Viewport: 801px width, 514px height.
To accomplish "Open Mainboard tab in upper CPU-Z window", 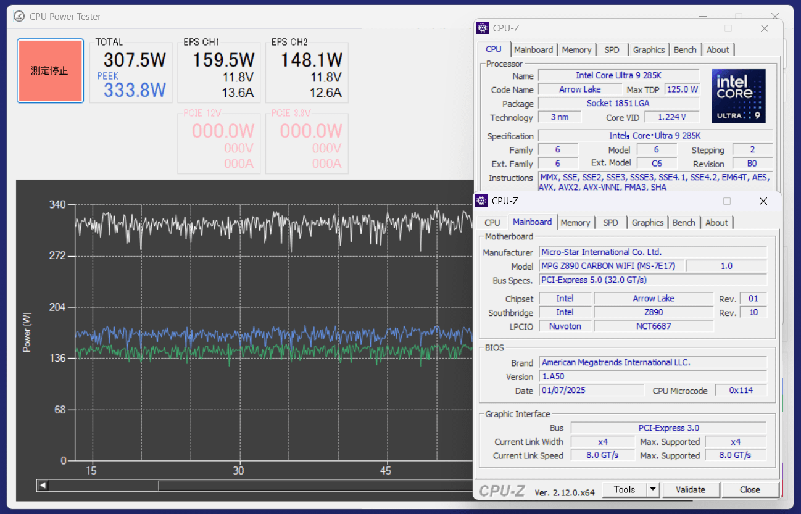I will pyautogui.click(x=534, y=50).
